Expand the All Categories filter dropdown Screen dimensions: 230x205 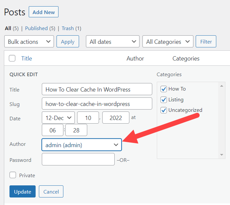tap(168, 42)
